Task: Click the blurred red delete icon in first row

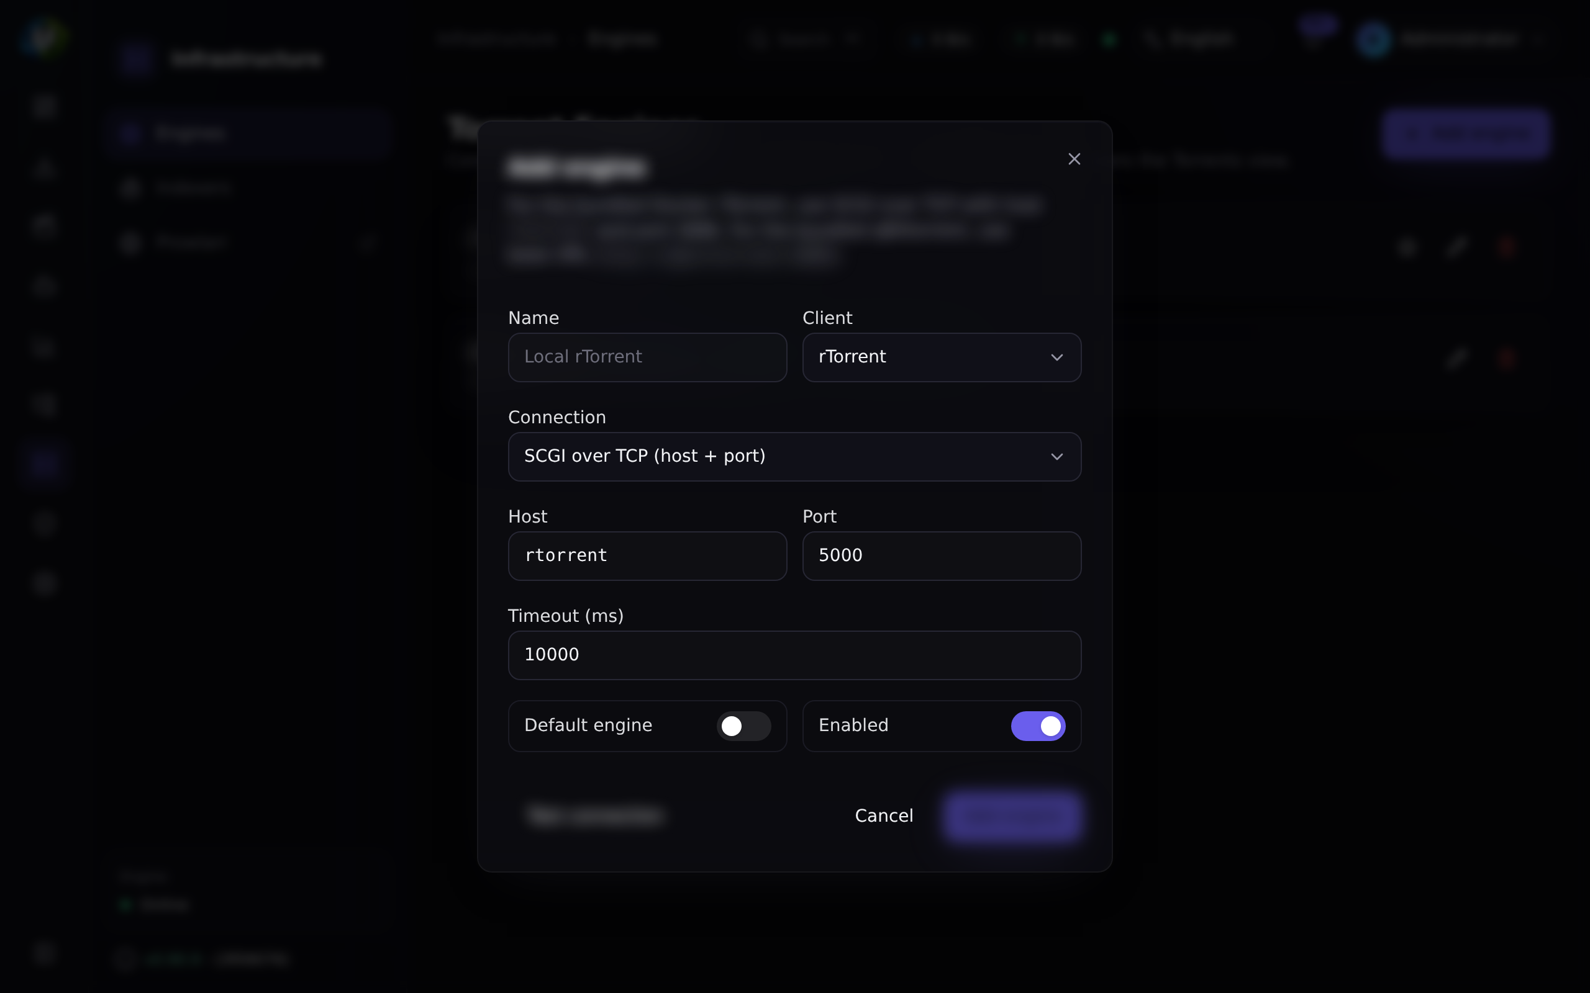Action: (1507, 248)
